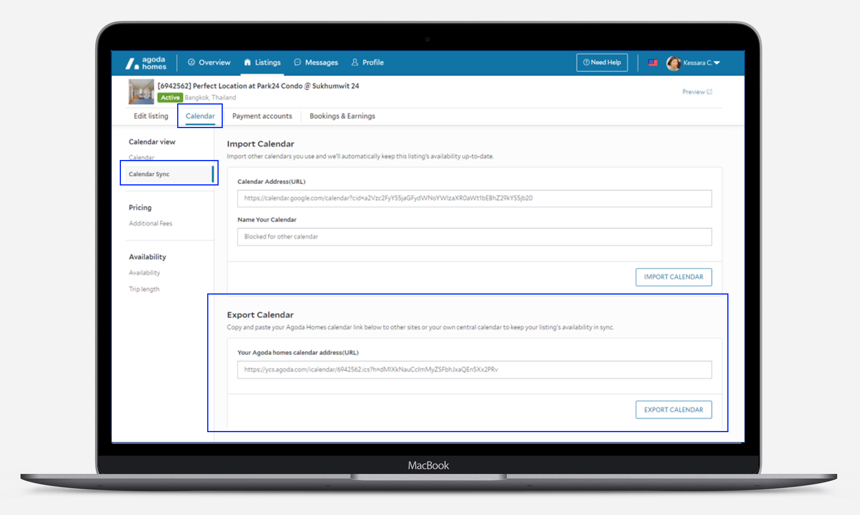Select the Payment accounts tab
Viewport: 860px width, 515px height.
(x=262, y=116)
